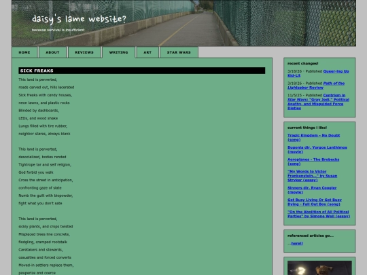
Task: Click line "casualties and forced converts"
Action: click(45, 257)
